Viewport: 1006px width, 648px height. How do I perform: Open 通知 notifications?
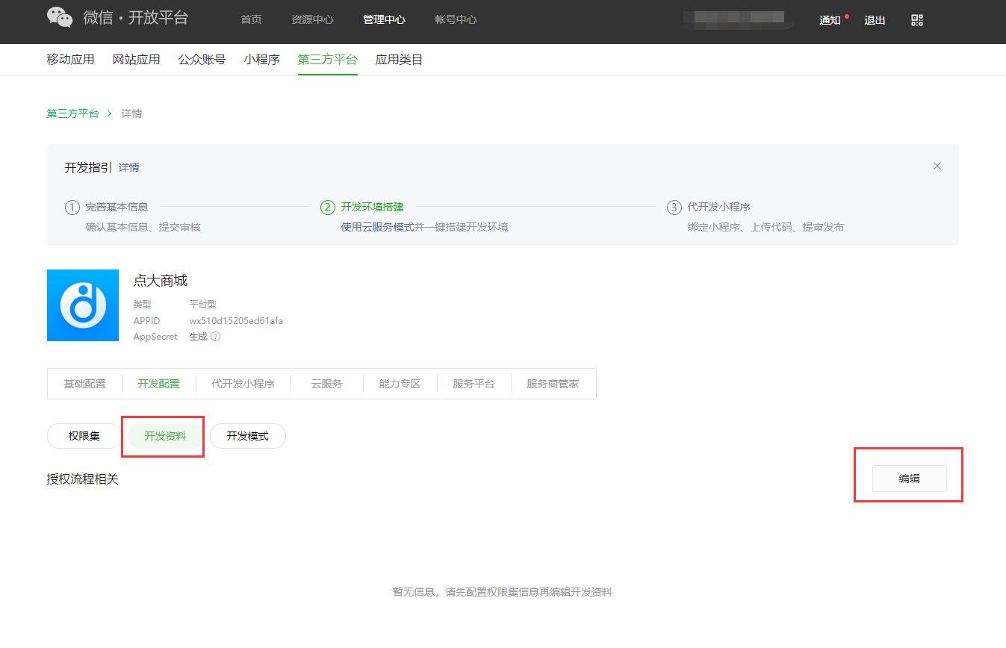pyautogui.click(x=830, y=20)
